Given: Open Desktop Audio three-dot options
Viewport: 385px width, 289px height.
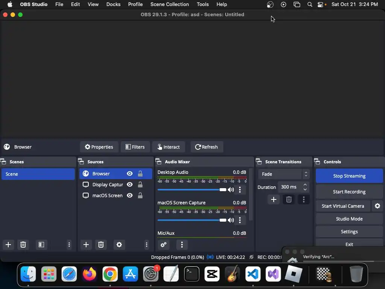Looking at the screenshot, I should (240, 190).
